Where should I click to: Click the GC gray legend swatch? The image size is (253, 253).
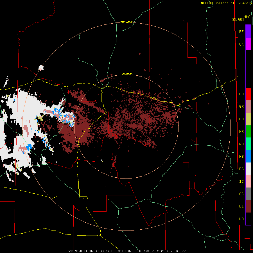pyautogui.click(x=248, y=194)
